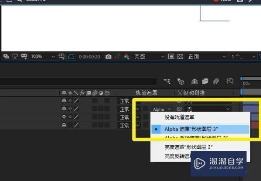Viewport: 261px width, 181px height.
Task: Open the Alpha track matte dropdown
Action: tap(162, 109)
